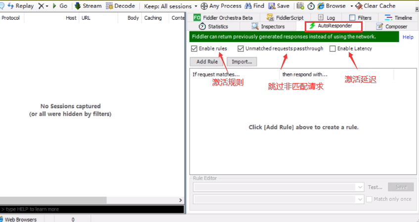Open the Help link
The width and height of the screenshot is (419, 222).
tap(408, 37)
